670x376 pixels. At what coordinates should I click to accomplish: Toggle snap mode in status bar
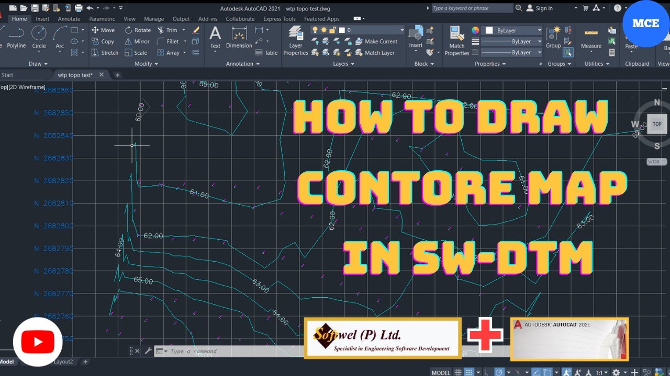tap(469, 372)
